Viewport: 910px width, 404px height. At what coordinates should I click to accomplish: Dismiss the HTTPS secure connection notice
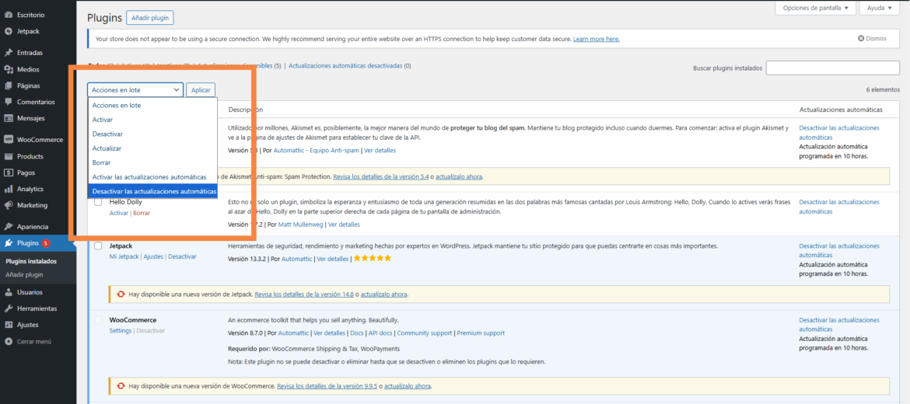[872, 38]
